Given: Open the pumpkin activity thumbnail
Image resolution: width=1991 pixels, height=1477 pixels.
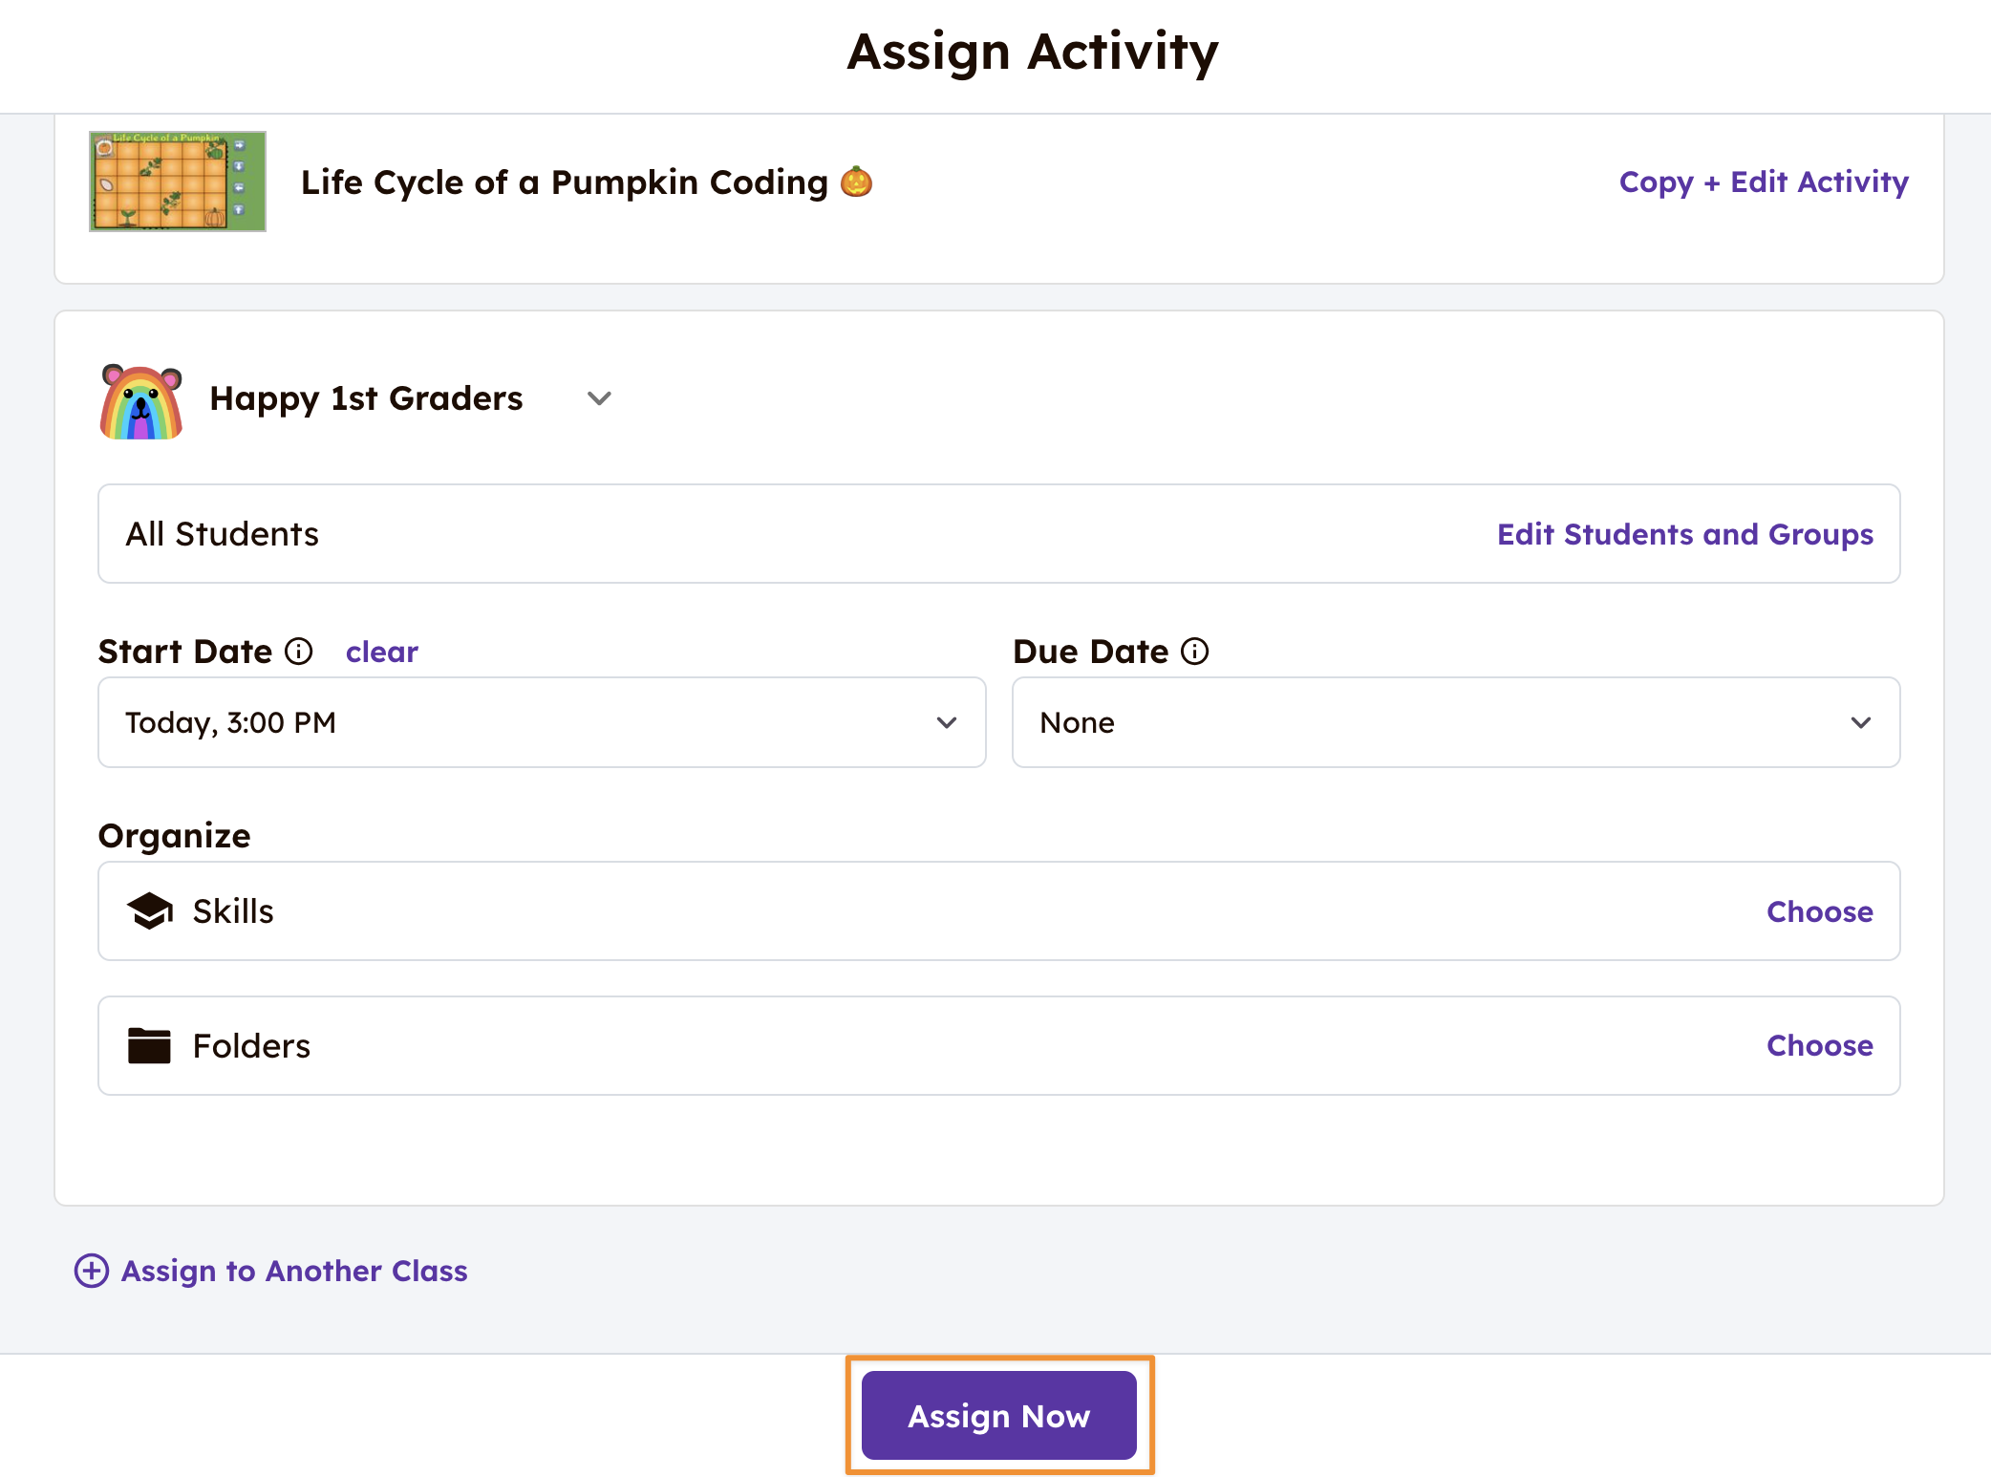Looking at the screenshot, I should pyautogui.click(x=178, y=182).
